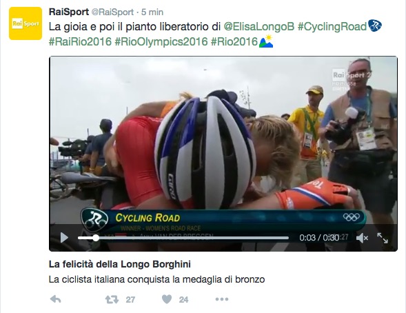
Task: Open the #RaiRio2016 hashtag
Action: [x=80, y=41]
